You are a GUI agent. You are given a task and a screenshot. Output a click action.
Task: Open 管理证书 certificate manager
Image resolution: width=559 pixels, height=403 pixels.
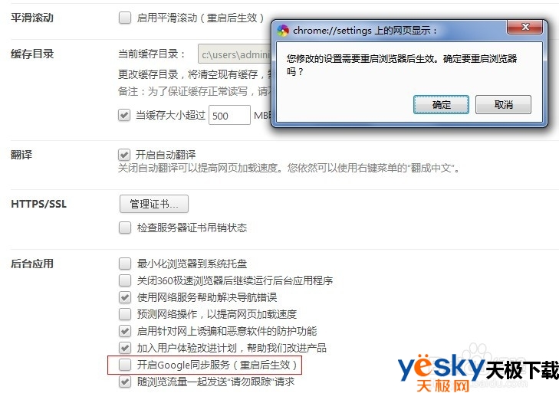coord(154,204)
